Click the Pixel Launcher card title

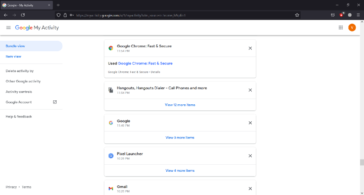click(130, 154)
